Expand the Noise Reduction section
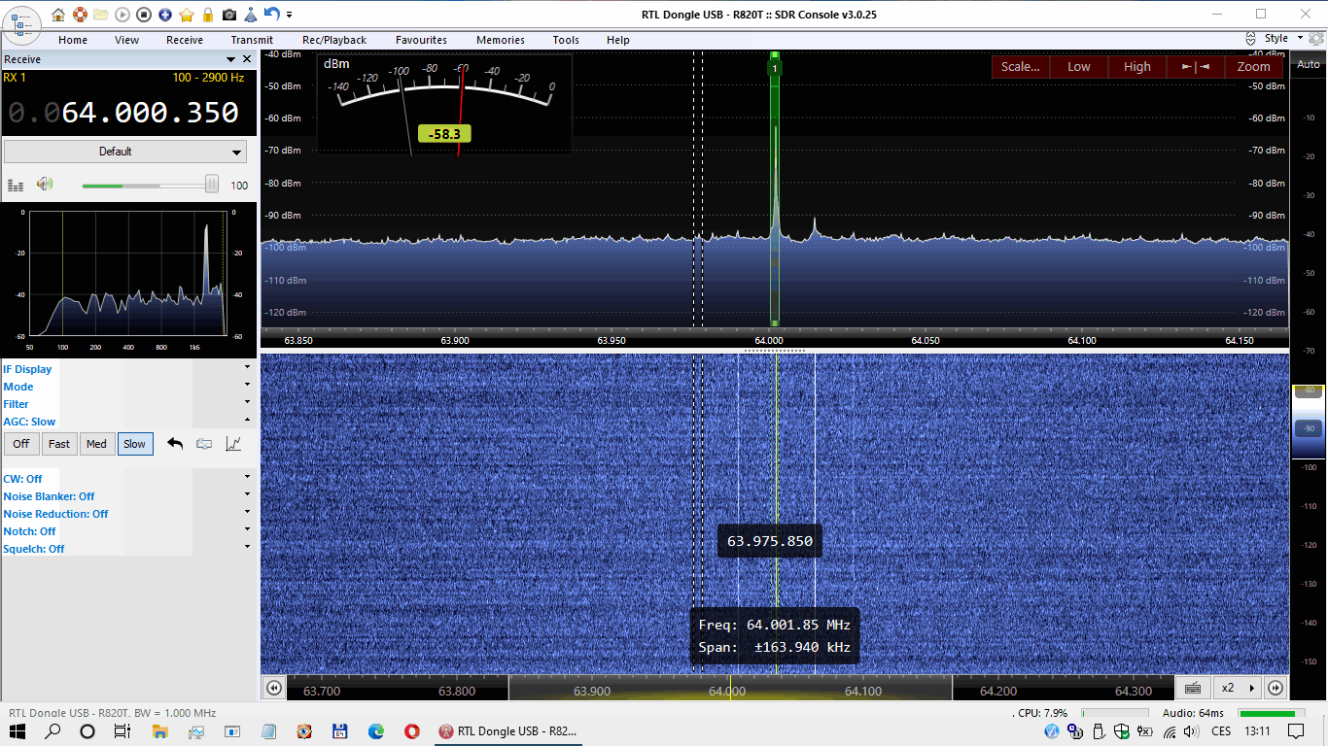This screenshot has width=1328, height=746. tap(247, 514)
